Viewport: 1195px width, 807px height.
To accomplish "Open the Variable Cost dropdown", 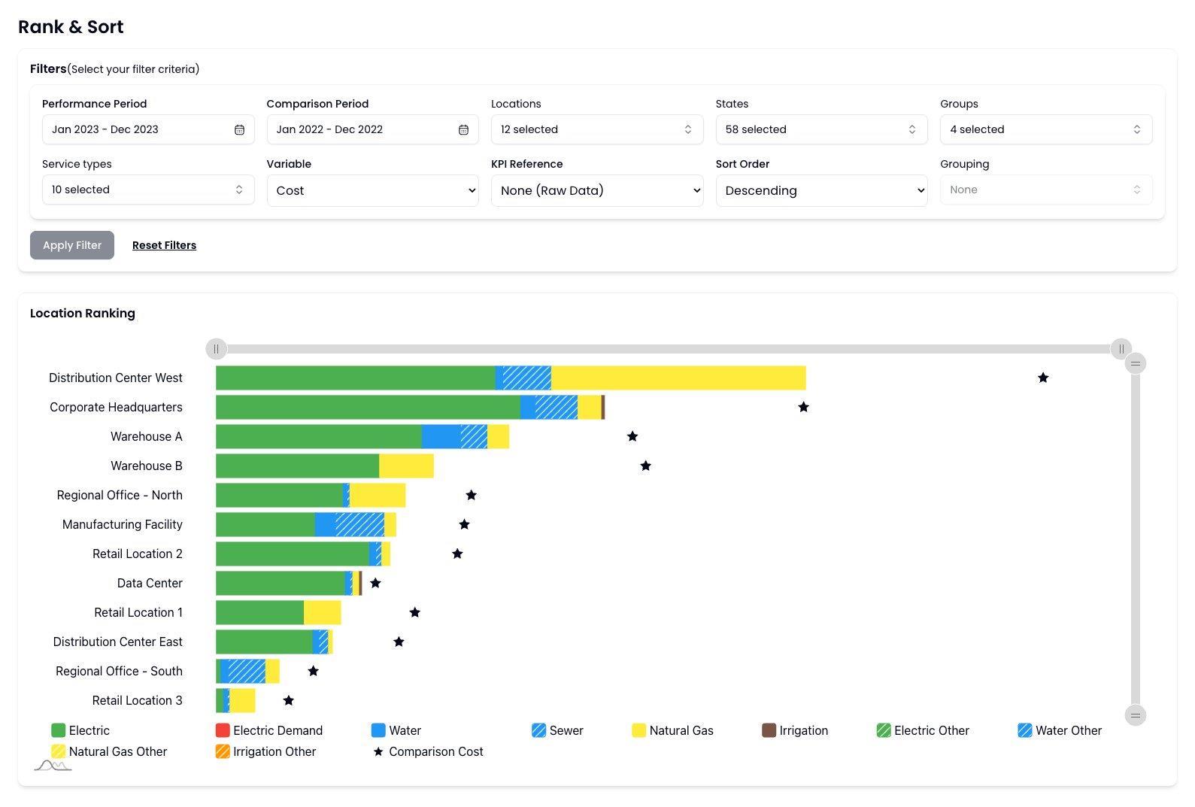I will [372, 190].
